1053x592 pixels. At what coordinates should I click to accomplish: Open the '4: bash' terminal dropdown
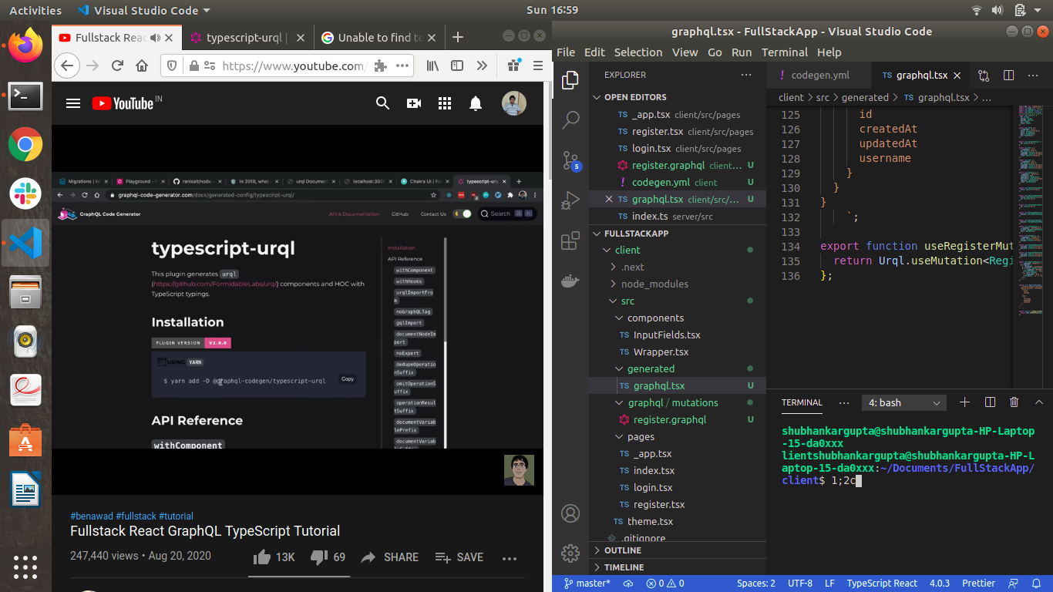(x=903, y=402)
